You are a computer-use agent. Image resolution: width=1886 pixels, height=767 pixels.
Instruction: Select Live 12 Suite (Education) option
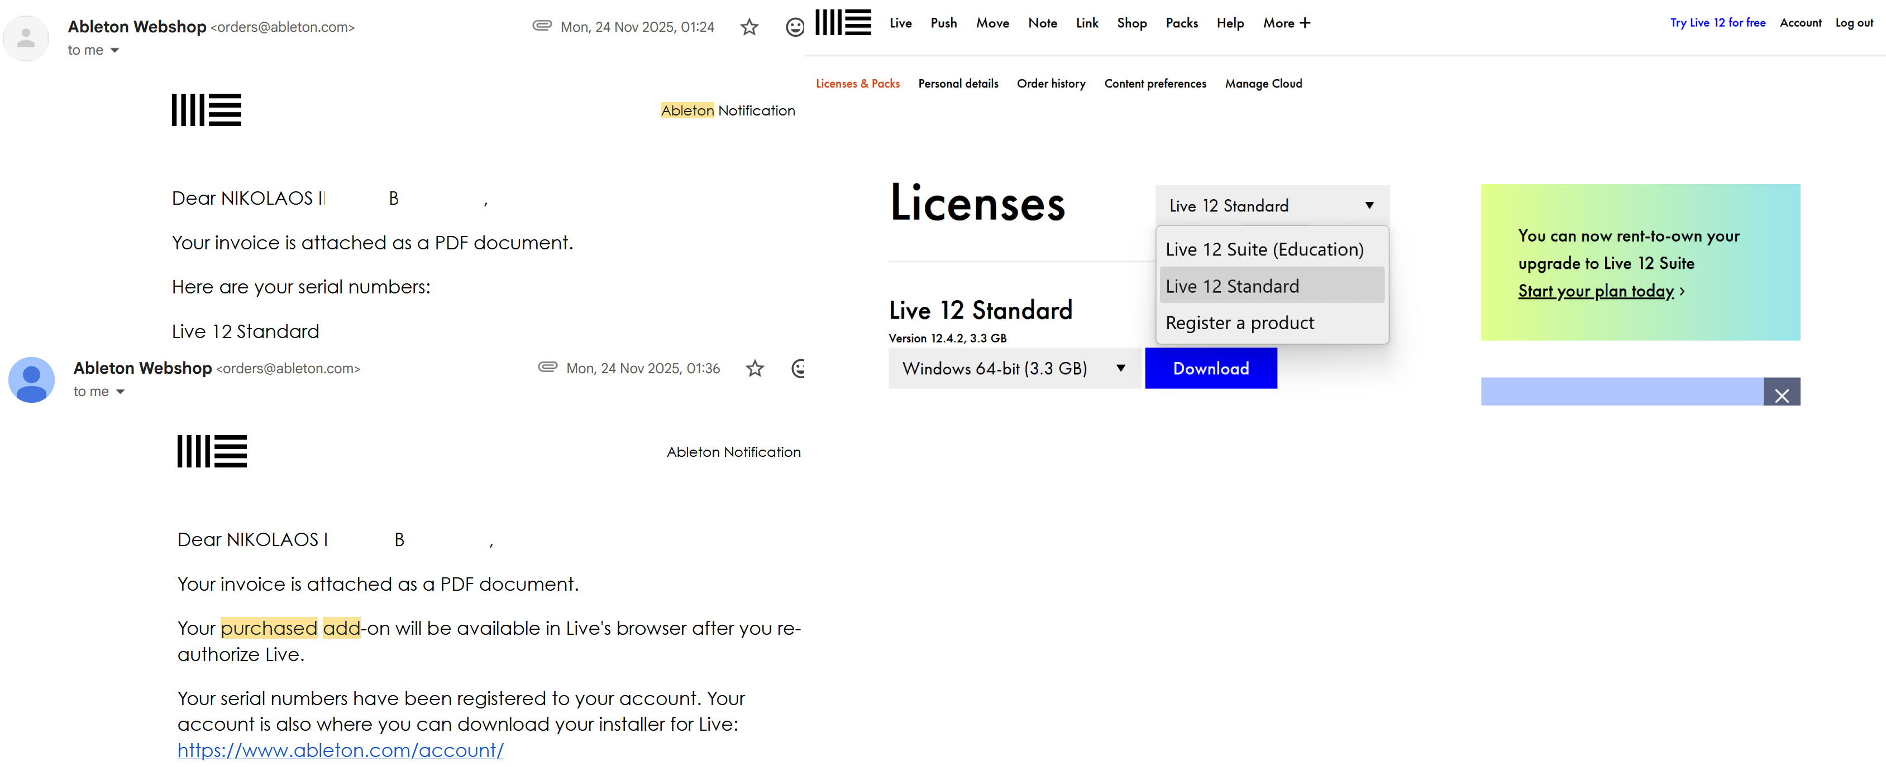(1272, 249)
